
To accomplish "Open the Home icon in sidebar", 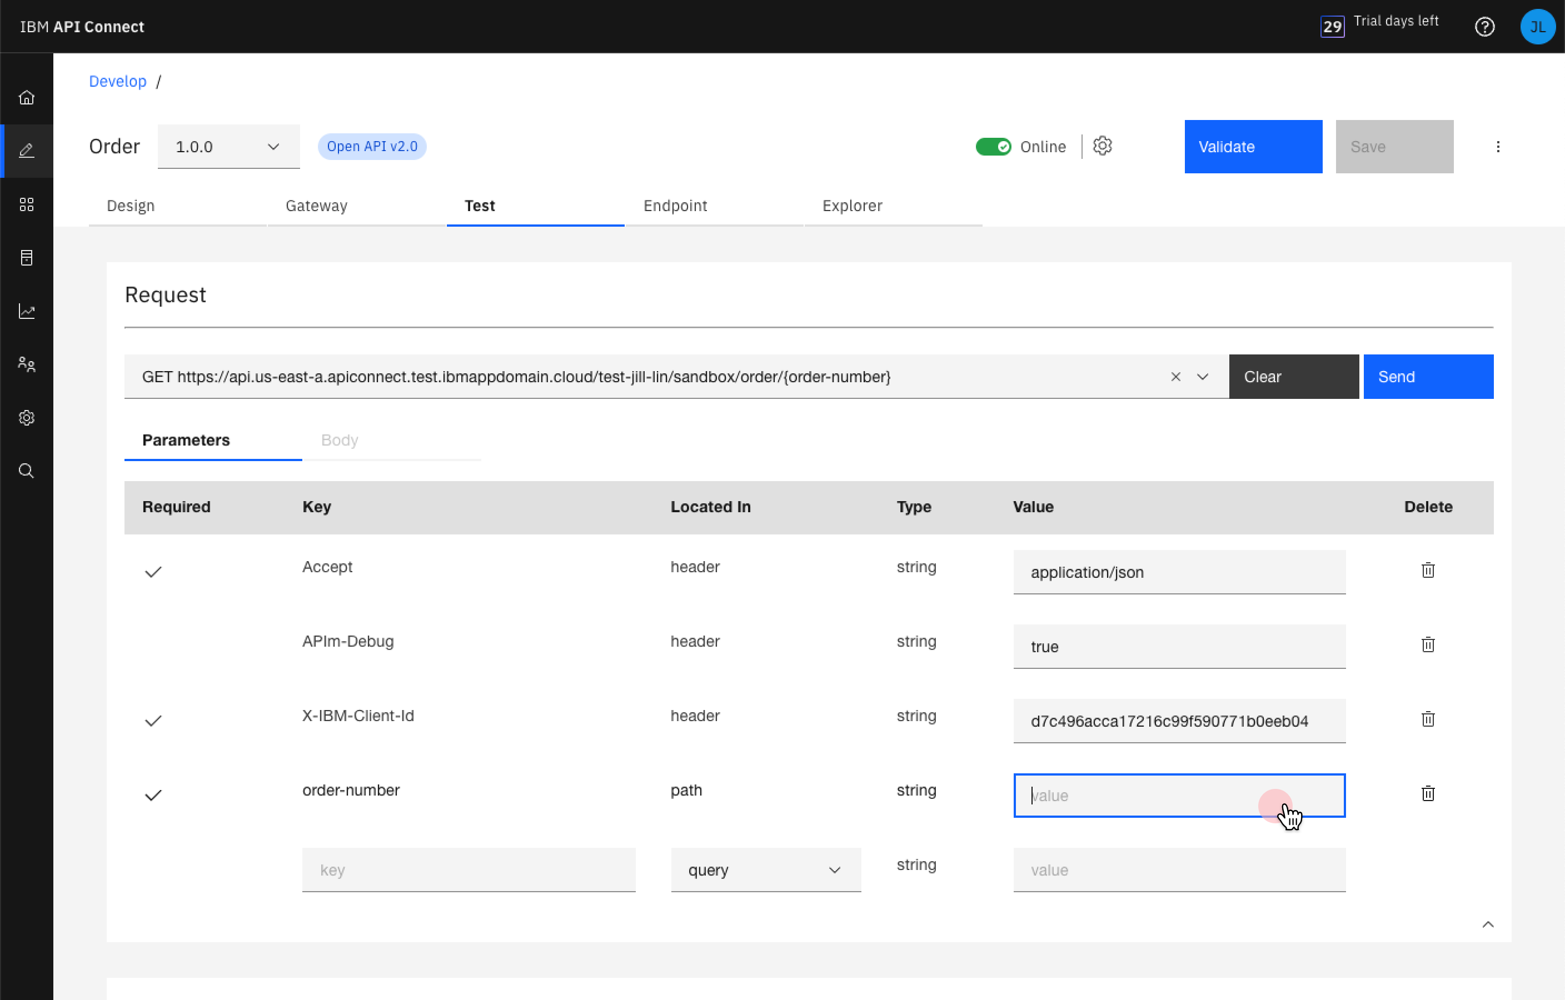I will (26, 97).
